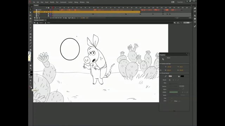Viewport: 225px width, 126px height.
Task: Toggle lock width and height ratio
Action: click(x=161, y=70)
